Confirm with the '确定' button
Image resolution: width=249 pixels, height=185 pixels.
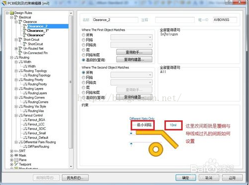pos(186,178)
